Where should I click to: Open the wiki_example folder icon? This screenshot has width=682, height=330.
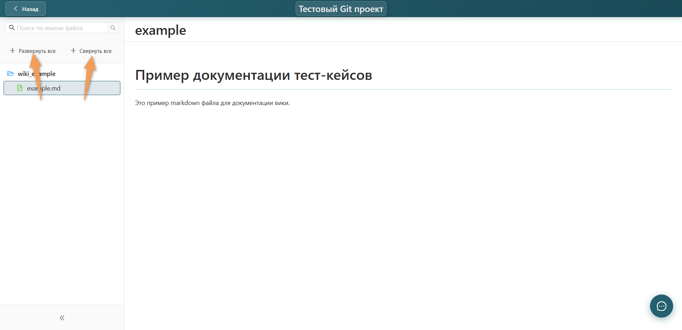coord(11,73)
